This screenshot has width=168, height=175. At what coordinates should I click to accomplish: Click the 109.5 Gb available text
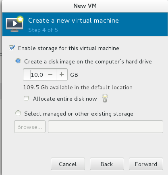[x=78, y=87]
